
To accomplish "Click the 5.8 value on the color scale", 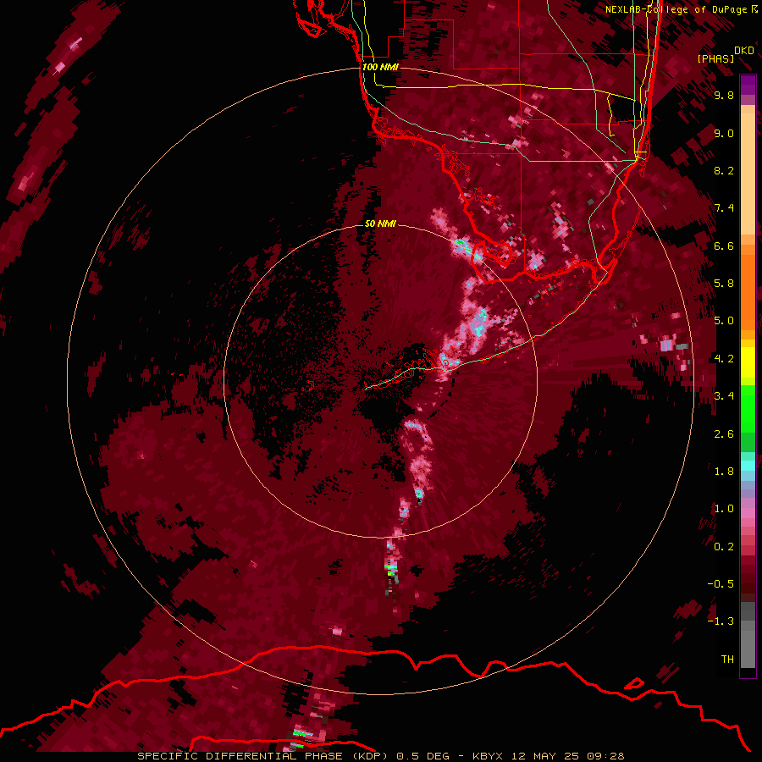I will (724, 284).
